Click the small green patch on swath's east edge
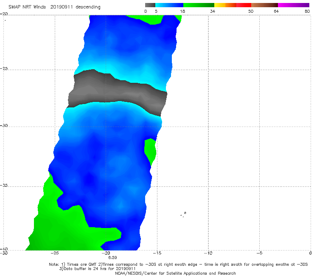Viewport: 314px width, 276px height. coord(150,152)
